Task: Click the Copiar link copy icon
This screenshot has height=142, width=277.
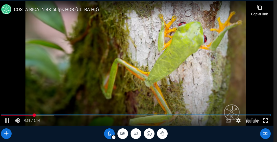Action: click(260, 7)
